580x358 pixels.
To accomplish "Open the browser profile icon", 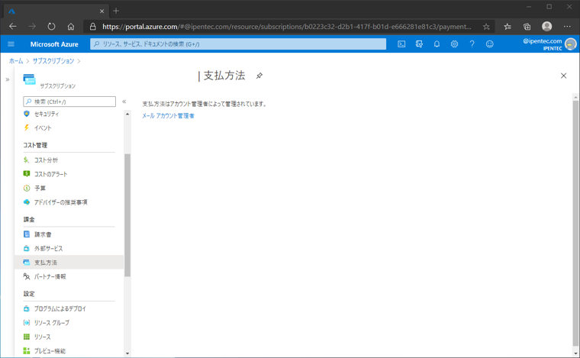I will [546, 26].
